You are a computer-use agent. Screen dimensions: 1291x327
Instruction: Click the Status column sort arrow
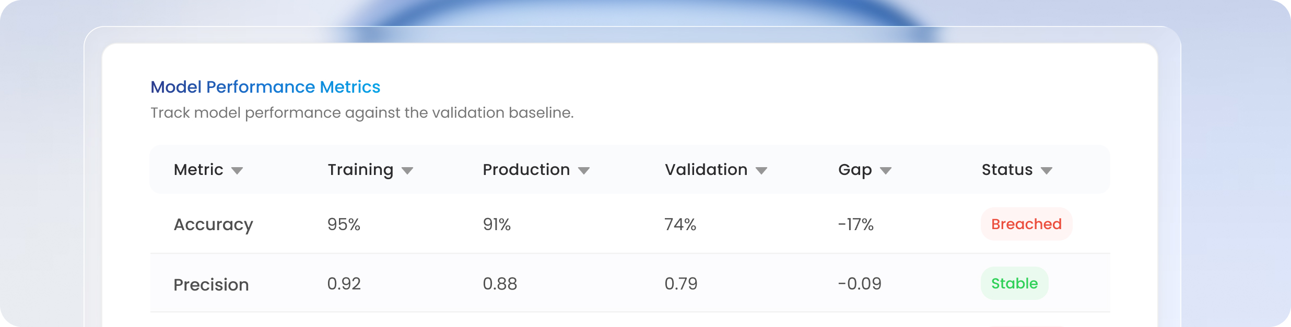[1047, 171]
